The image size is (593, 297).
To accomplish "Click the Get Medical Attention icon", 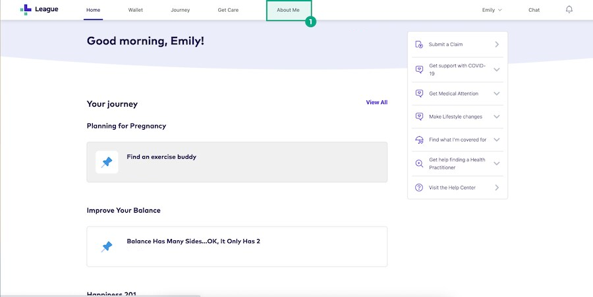I will [419, 94].
